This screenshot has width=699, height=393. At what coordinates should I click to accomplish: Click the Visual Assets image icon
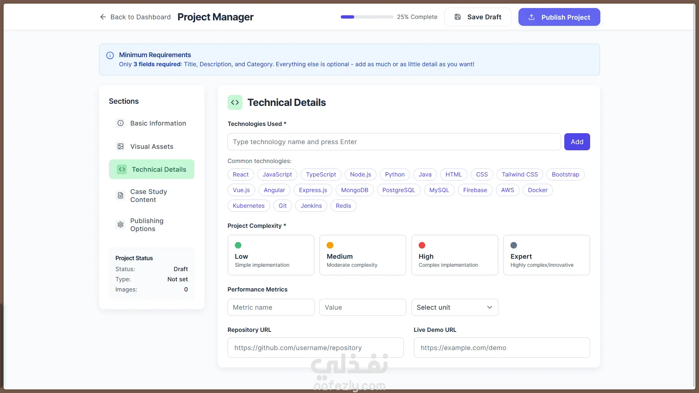tap(121, 147)
